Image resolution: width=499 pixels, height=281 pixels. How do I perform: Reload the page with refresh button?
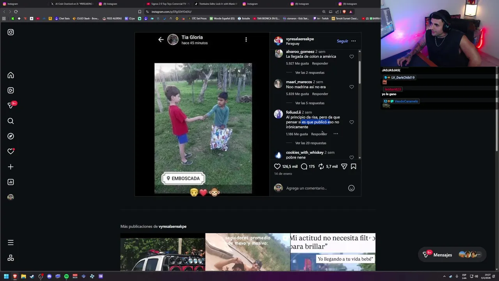tap(16, 12)
